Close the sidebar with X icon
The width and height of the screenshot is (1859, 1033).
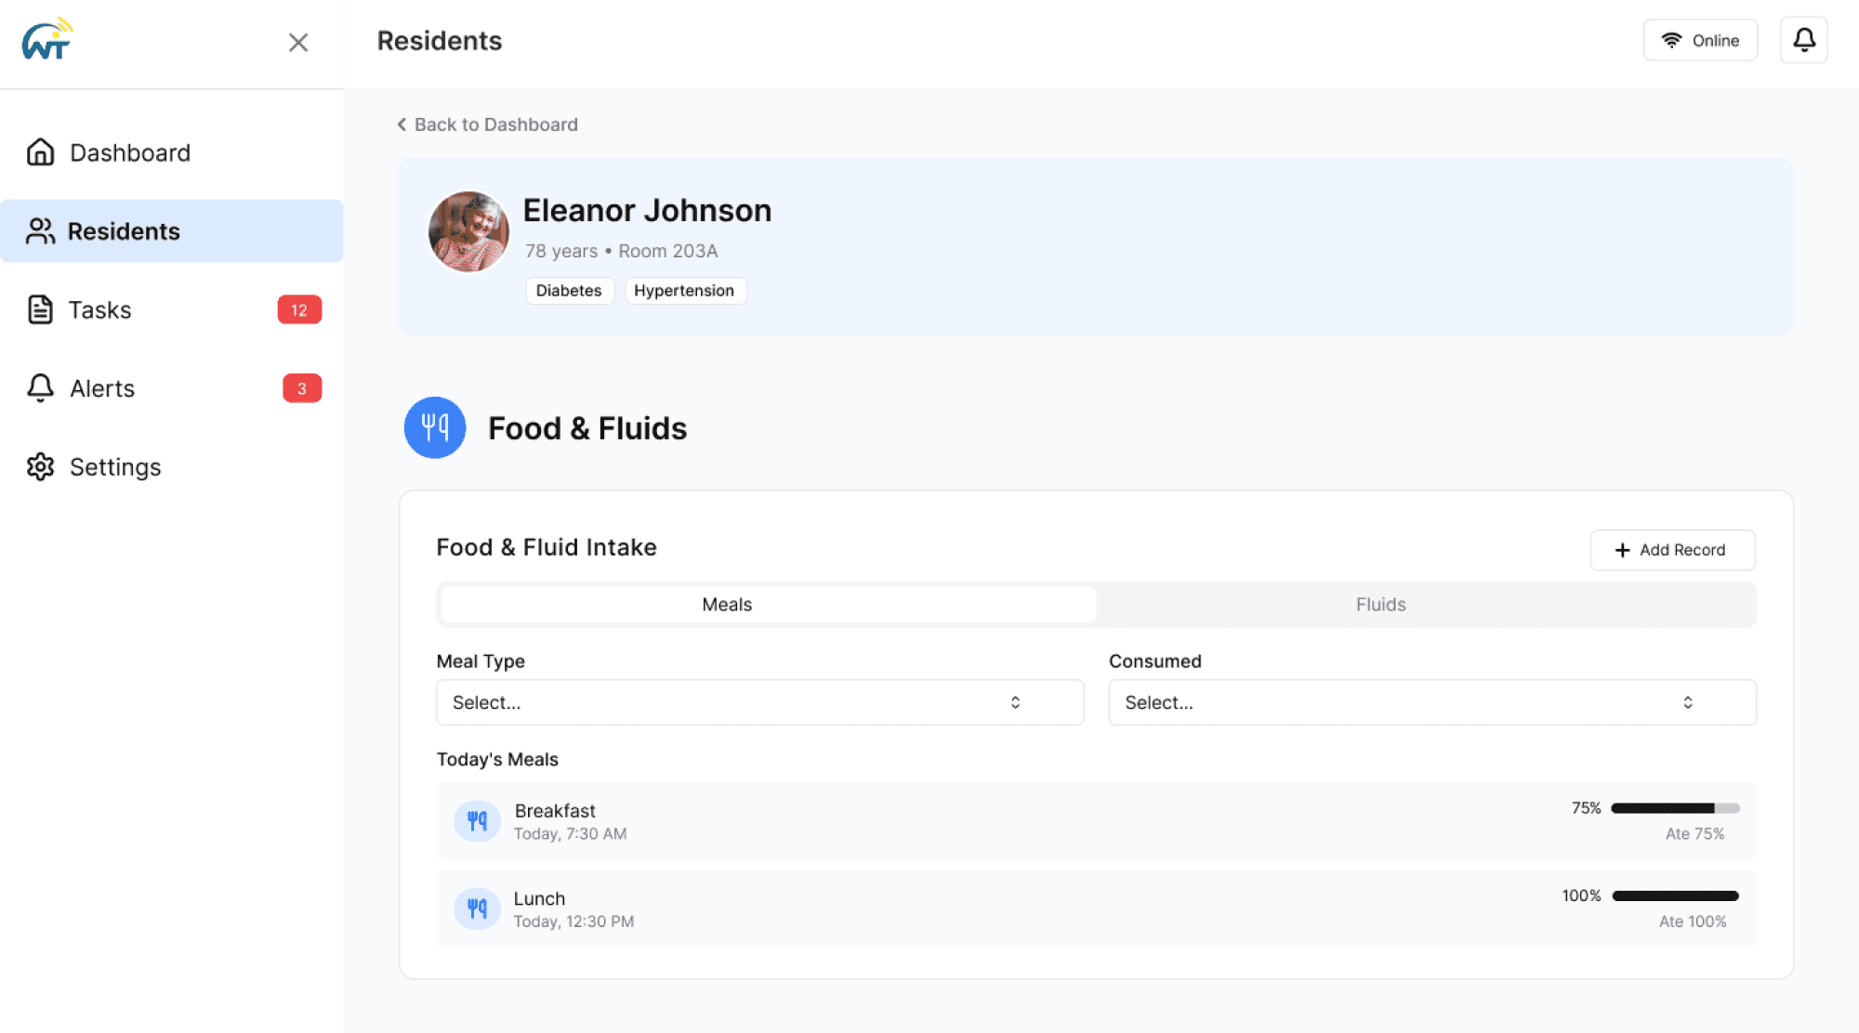coord(297,43)
